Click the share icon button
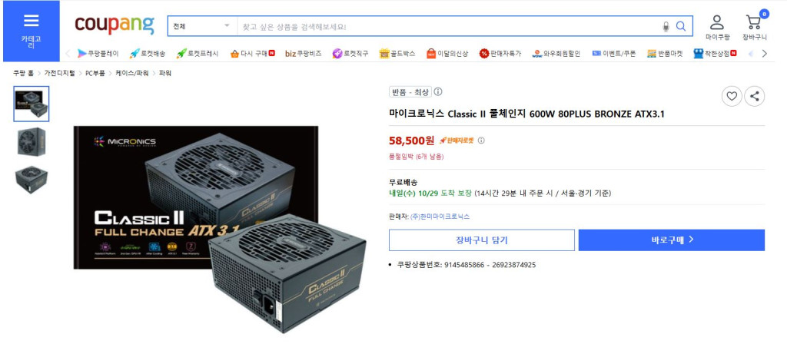Viewport: 787px width, 344px height. (755, 96)
